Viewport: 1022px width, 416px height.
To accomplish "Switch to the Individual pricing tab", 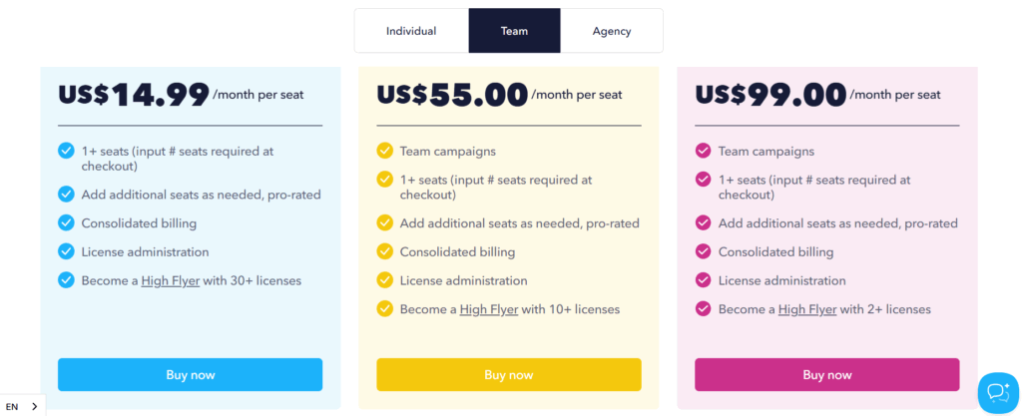I will click(411, 31).
